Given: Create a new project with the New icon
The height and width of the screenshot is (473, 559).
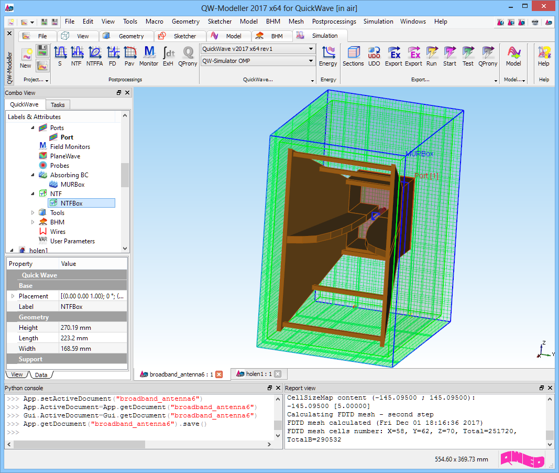Looking at the screenshot, I should 26,58.
